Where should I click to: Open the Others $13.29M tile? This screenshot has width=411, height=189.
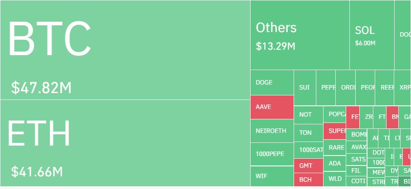[x=300, y=35]
